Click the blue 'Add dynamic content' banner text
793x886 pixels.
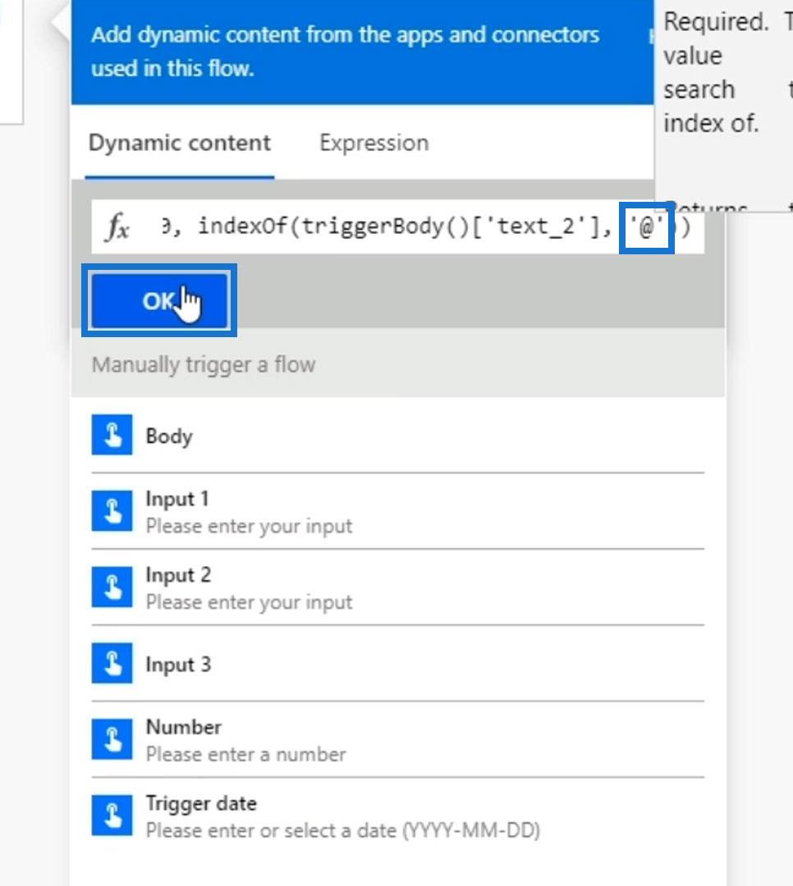point(345,52)
